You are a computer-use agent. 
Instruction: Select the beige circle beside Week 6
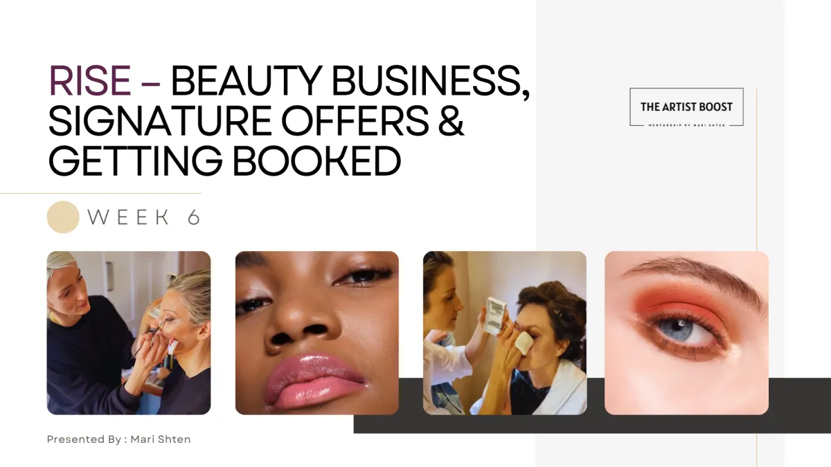(63, 217)
